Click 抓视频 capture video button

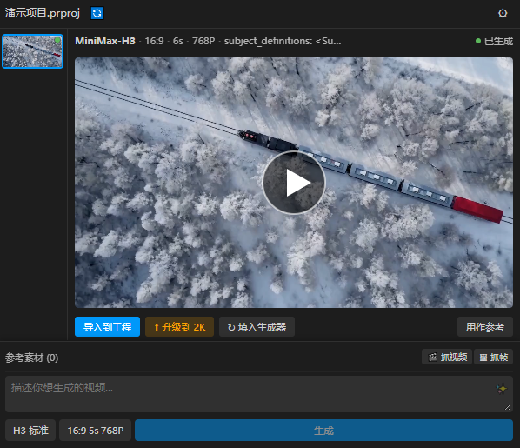(x=447, y=357)
